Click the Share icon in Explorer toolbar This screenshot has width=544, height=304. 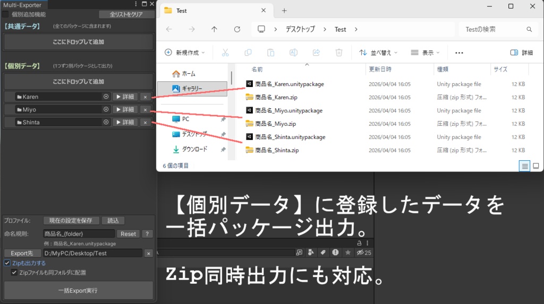click(x=316, y=53)
